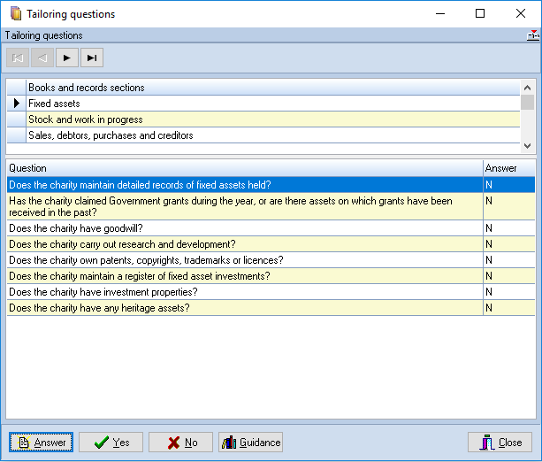This screenshot has width=542, height=462.
Task: Click the Tailoring questions title bar icon
Action: click(16, 14)
